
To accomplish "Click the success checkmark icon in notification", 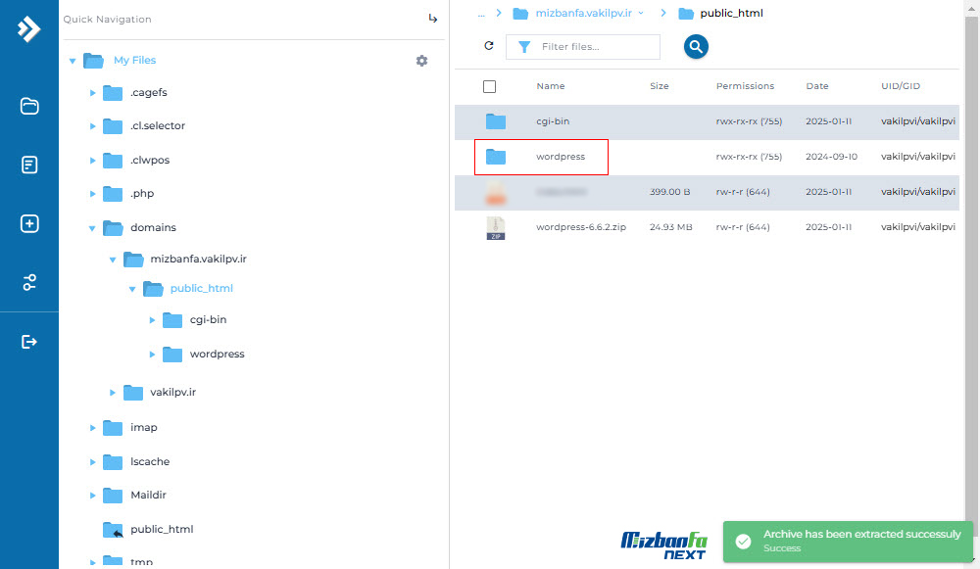I will pos(743,542).
